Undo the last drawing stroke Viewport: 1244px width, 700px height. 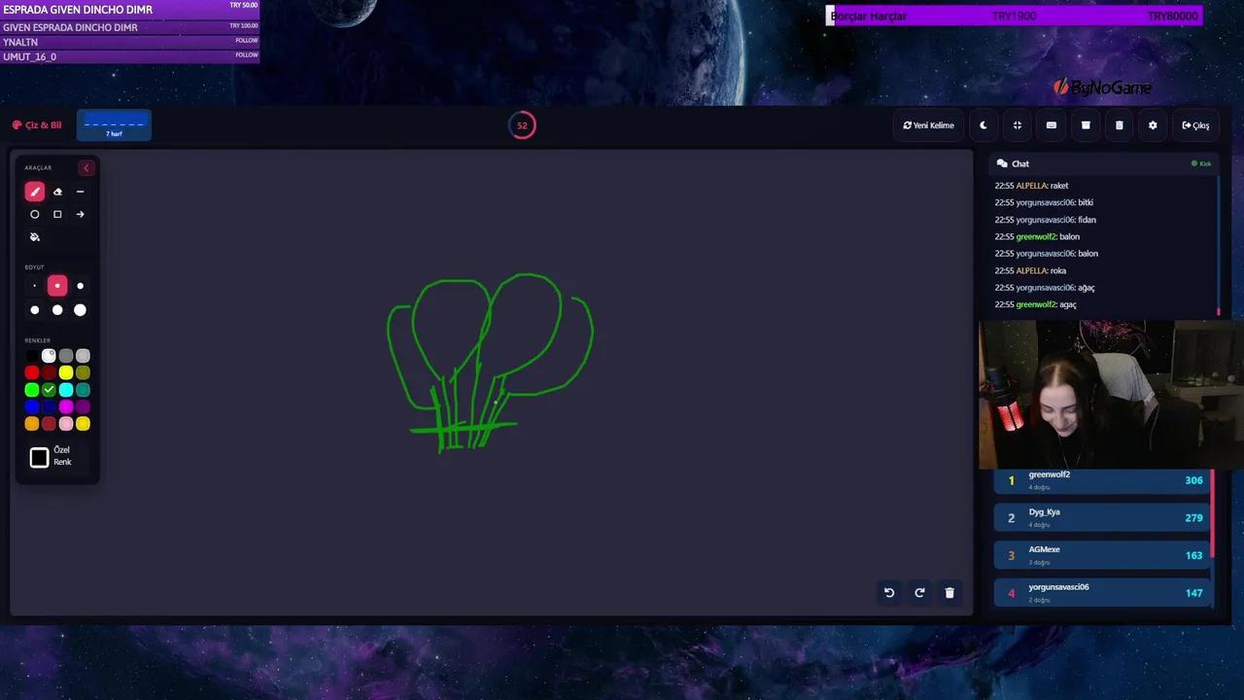(888, 592)
